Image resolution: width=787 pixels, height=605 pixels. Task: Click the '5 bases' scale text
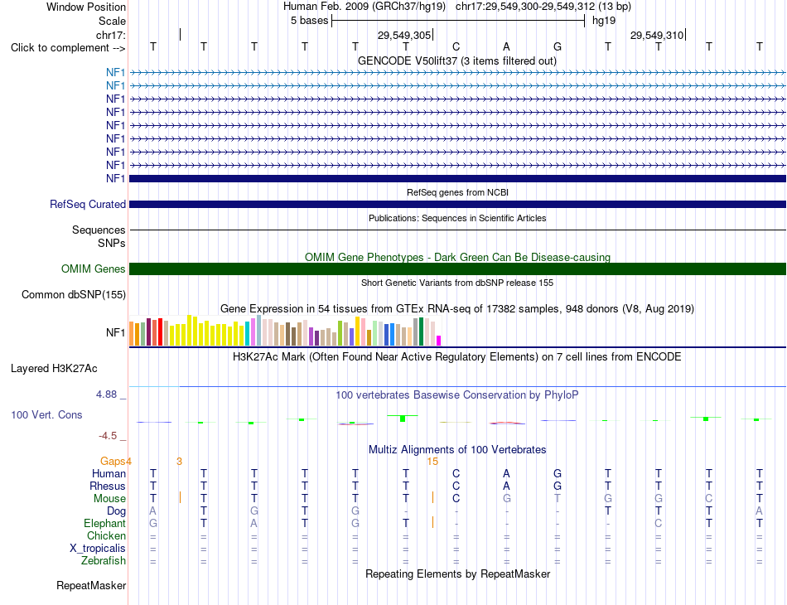[309, 21]
